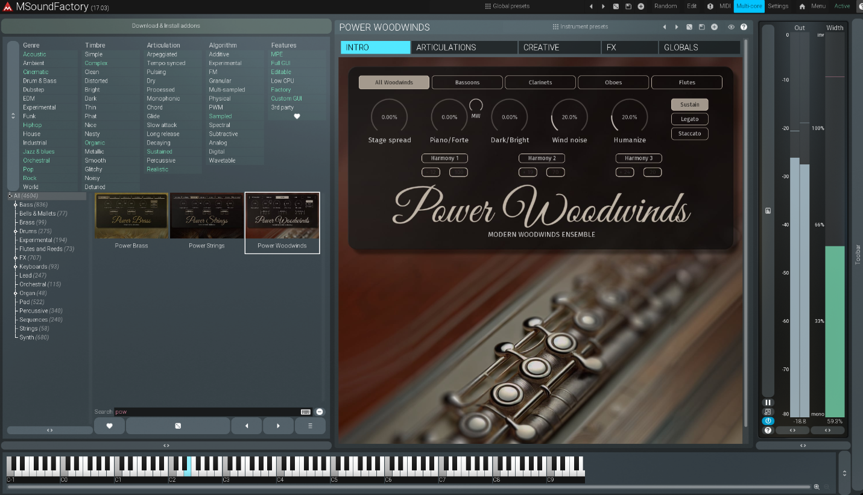Save global preset with floppy icon

click(x=628, y=6)
